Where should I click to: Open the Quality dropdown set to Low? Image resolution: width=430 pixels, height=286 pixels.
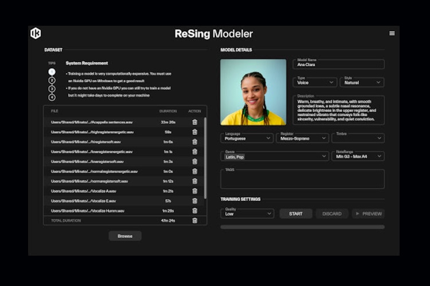[247, 213]
